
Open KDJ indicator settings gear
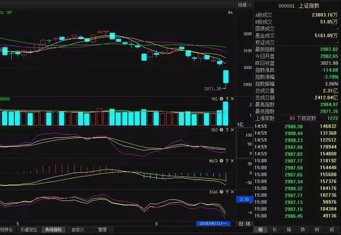(x=222, y=130)
